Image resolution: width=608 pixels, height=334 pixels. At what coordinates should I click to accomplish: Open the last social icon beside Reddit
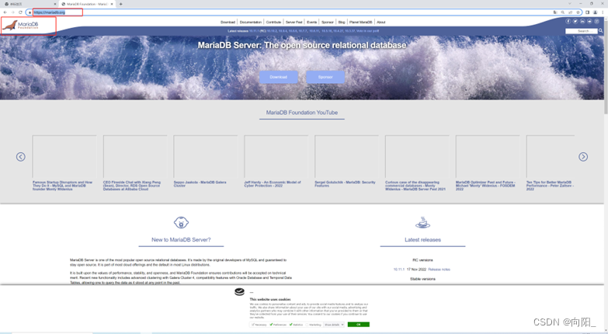tap(597, 21)
